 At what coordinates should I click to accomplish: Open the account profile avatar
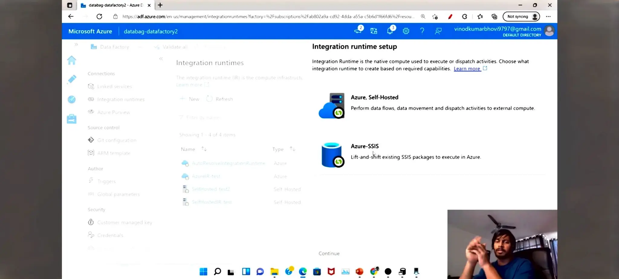click(x=549, y=31)
